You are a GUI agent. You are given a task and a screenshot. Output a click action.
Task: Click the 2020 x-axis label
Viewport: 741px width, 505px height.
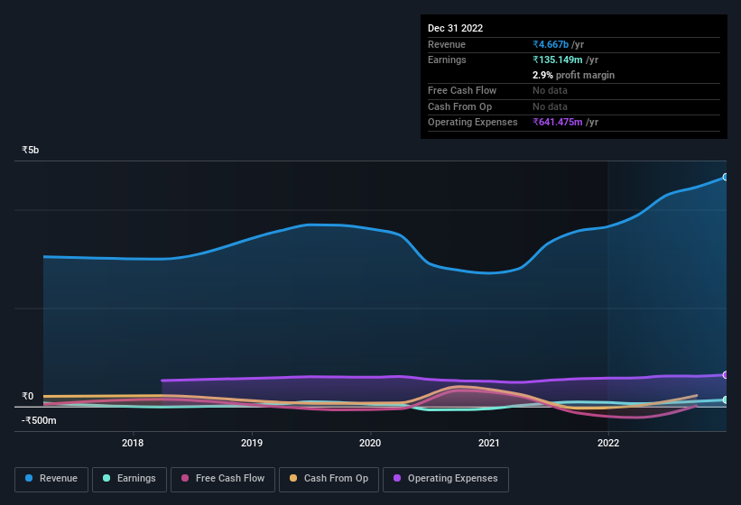[370, 443]
